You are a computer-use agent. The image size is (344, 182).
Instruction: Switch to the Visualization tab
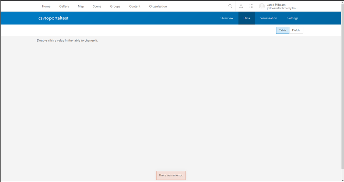point(269,18)
